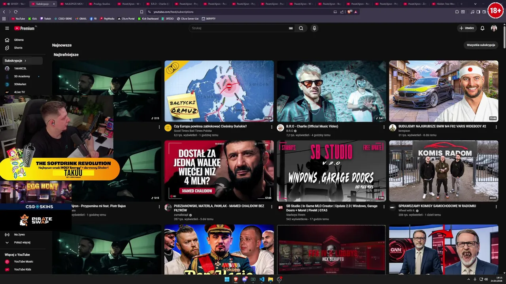
Task: Open the Good Times Bad Times Polska channel link
Action: coord(193,131)
